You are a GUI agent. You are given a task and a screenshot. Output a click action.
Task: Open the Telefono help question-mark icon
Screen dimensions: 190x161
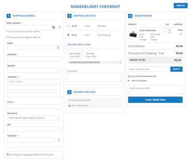(59, 140)
